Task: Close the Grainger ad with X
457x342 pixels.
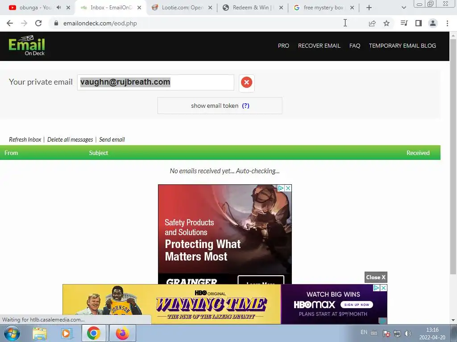Action: click(288, 188)
